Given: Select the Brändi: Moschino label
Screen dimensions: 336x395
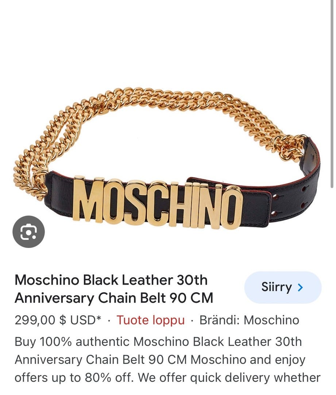Looking at the screenshot, I should click(x=249, y=320).
